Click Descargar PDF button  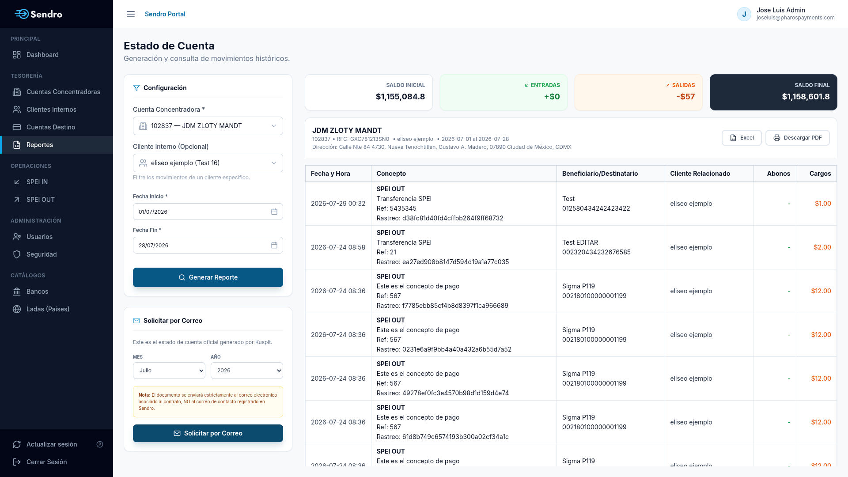(x=797, y=138)
